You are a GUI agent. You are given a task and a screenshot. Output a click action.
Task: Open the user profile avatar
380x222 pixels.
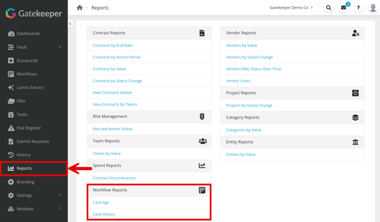point(373,8)
